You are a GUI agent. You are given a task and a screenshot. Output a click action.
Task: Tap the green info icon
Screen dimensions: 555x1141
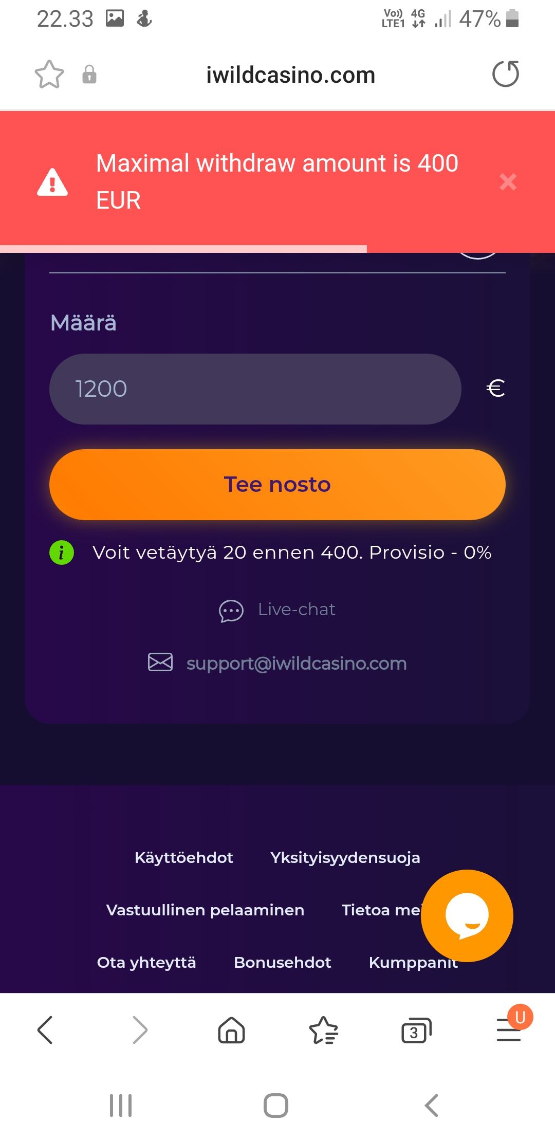[62, 553]
